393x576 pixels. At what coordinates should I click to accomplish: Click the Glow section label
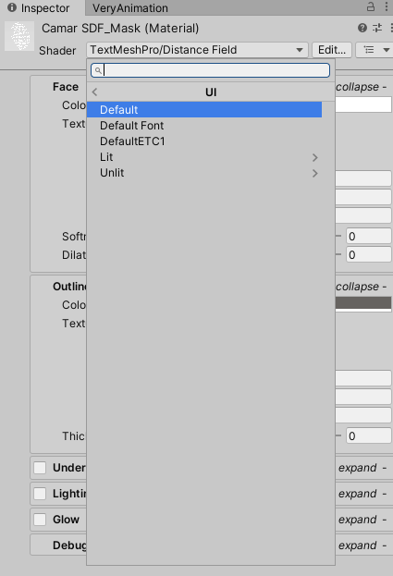(66, 520)
